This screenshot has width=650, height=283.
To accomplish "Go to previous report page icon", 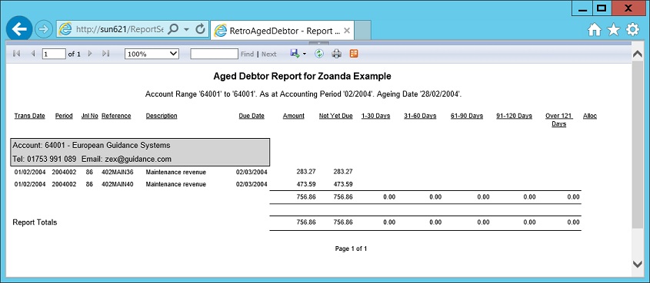I will pyautogui.click(x=33, y=54).
